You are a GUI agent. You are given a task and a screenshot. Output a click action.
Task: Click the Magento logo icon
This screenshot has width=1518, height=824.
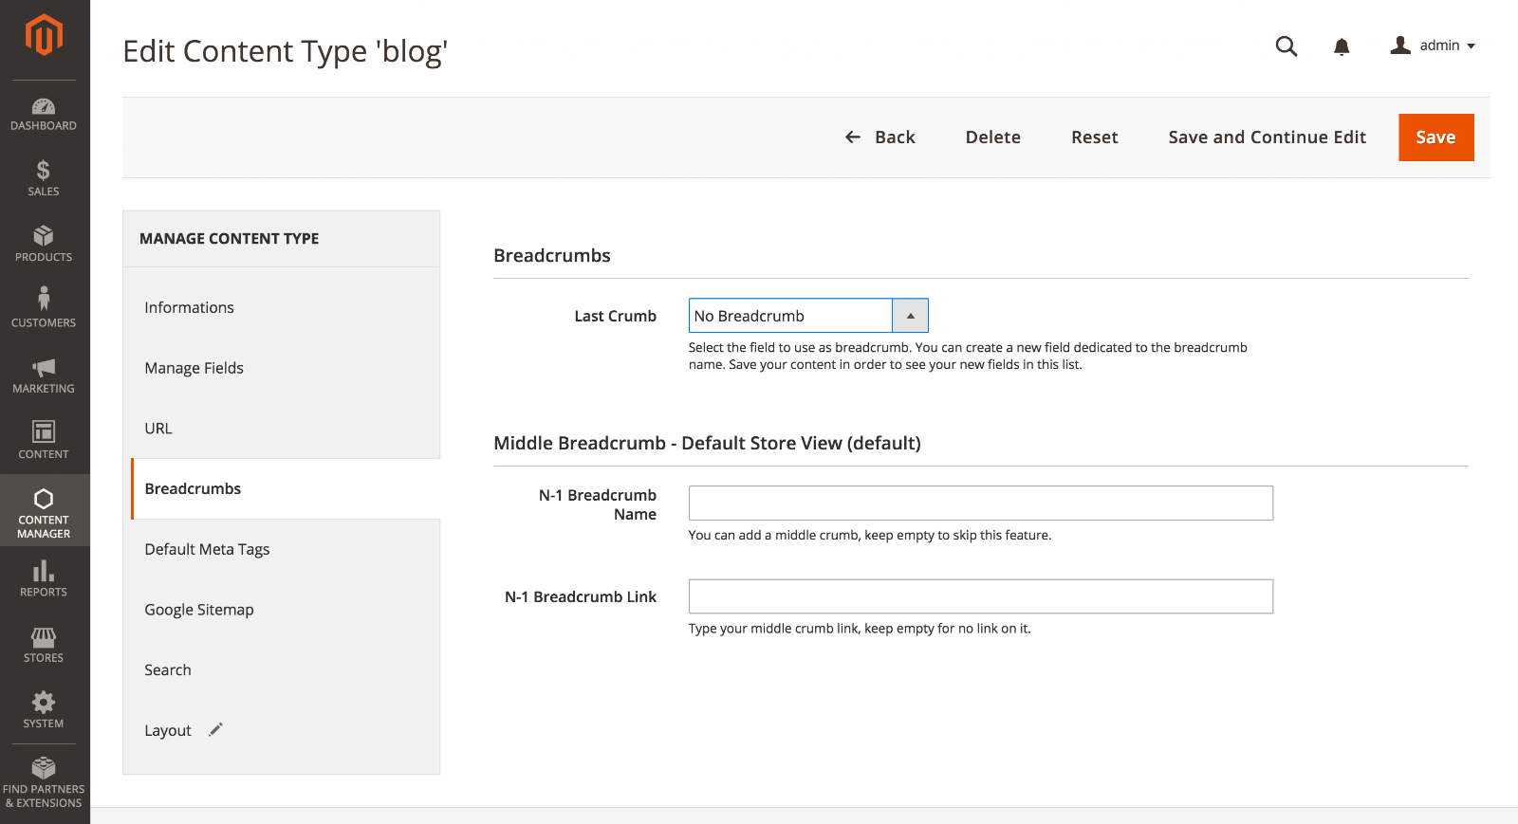(x=44, y=36)
